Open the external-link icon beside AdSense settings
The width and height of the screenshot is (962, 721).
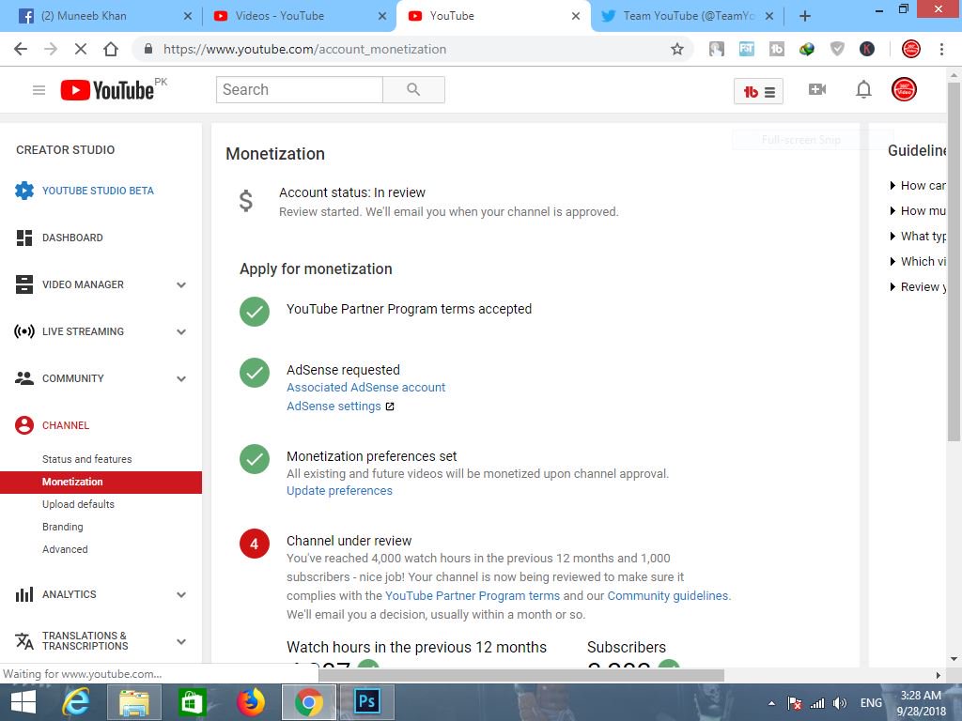[390, 407]
